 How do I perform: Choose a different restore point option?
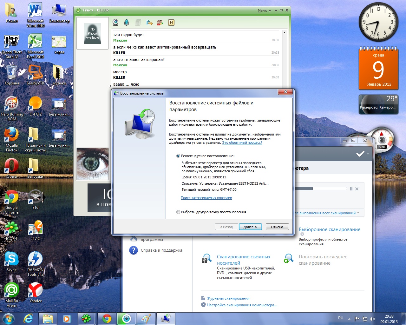[x=178, y=212]
